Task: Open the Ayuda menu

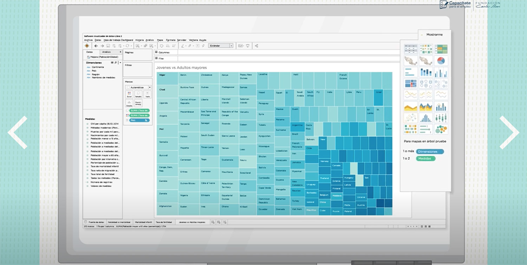Action: pyautogui.click(x=203, y=40)
